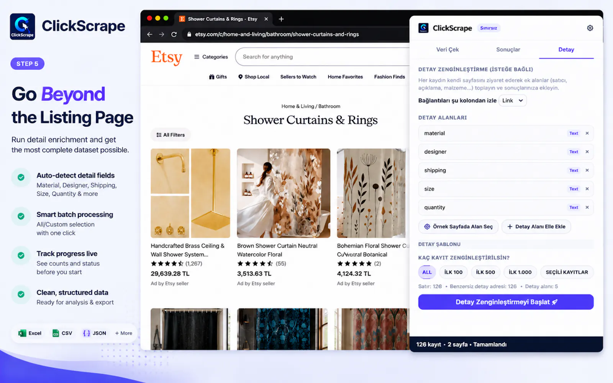Image resolution: width=613 pixels, height=383 pixels.
Task: Select İLK 100 records option
Action: (x=453, y=272)
